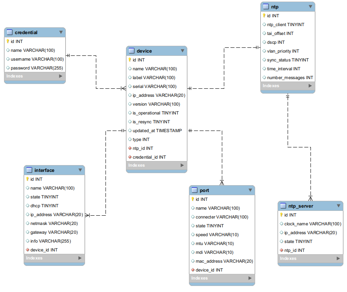Click diamond icon beside updated_at TIMESTAMP
This screenshot has height=292, width=347.
tap(130, 131)
